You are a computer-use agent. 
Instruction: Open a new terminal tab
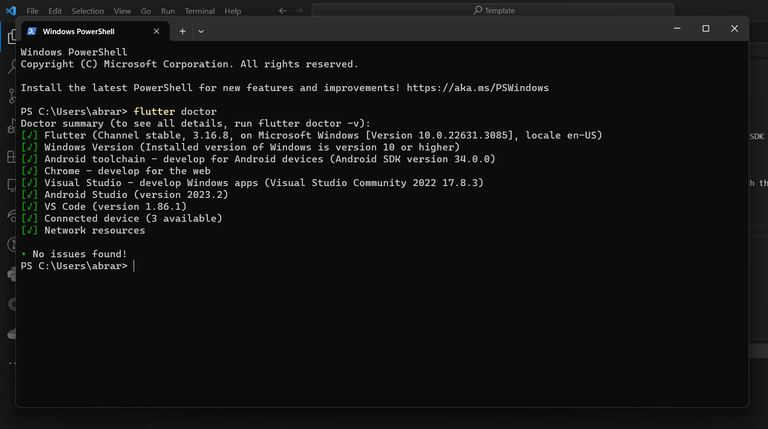coord(183,31)
